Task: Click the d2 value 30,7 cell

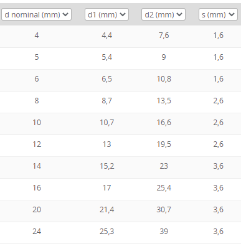Action: point(164,210)
